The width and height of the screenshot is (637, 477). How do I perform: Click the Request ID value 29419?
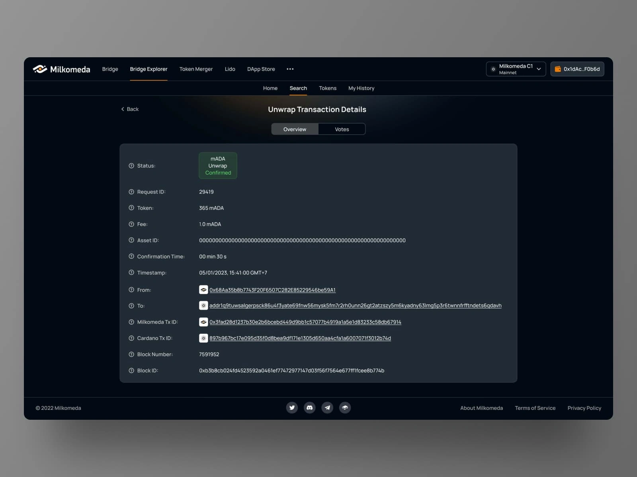206,192
